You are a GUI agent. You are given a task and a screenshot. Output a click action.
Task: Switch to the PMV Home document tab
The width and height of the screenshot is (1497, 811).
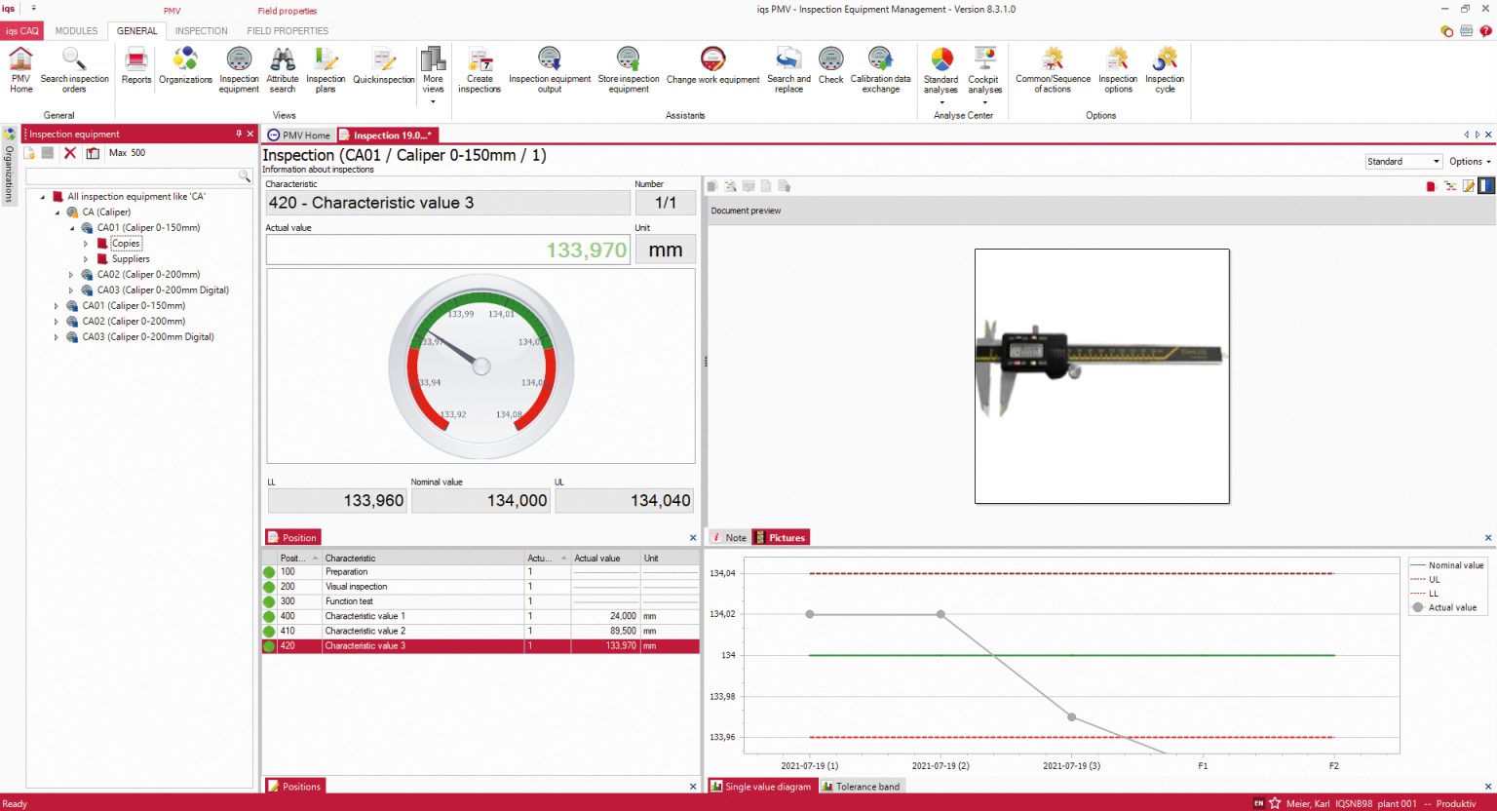(300, 135)
